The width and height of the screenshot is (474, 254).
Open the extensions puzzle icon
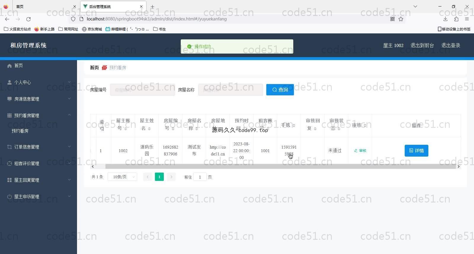456,19
